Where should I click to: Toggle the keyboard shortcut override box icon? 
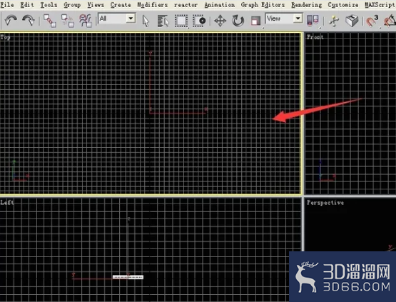coord(352,21)
